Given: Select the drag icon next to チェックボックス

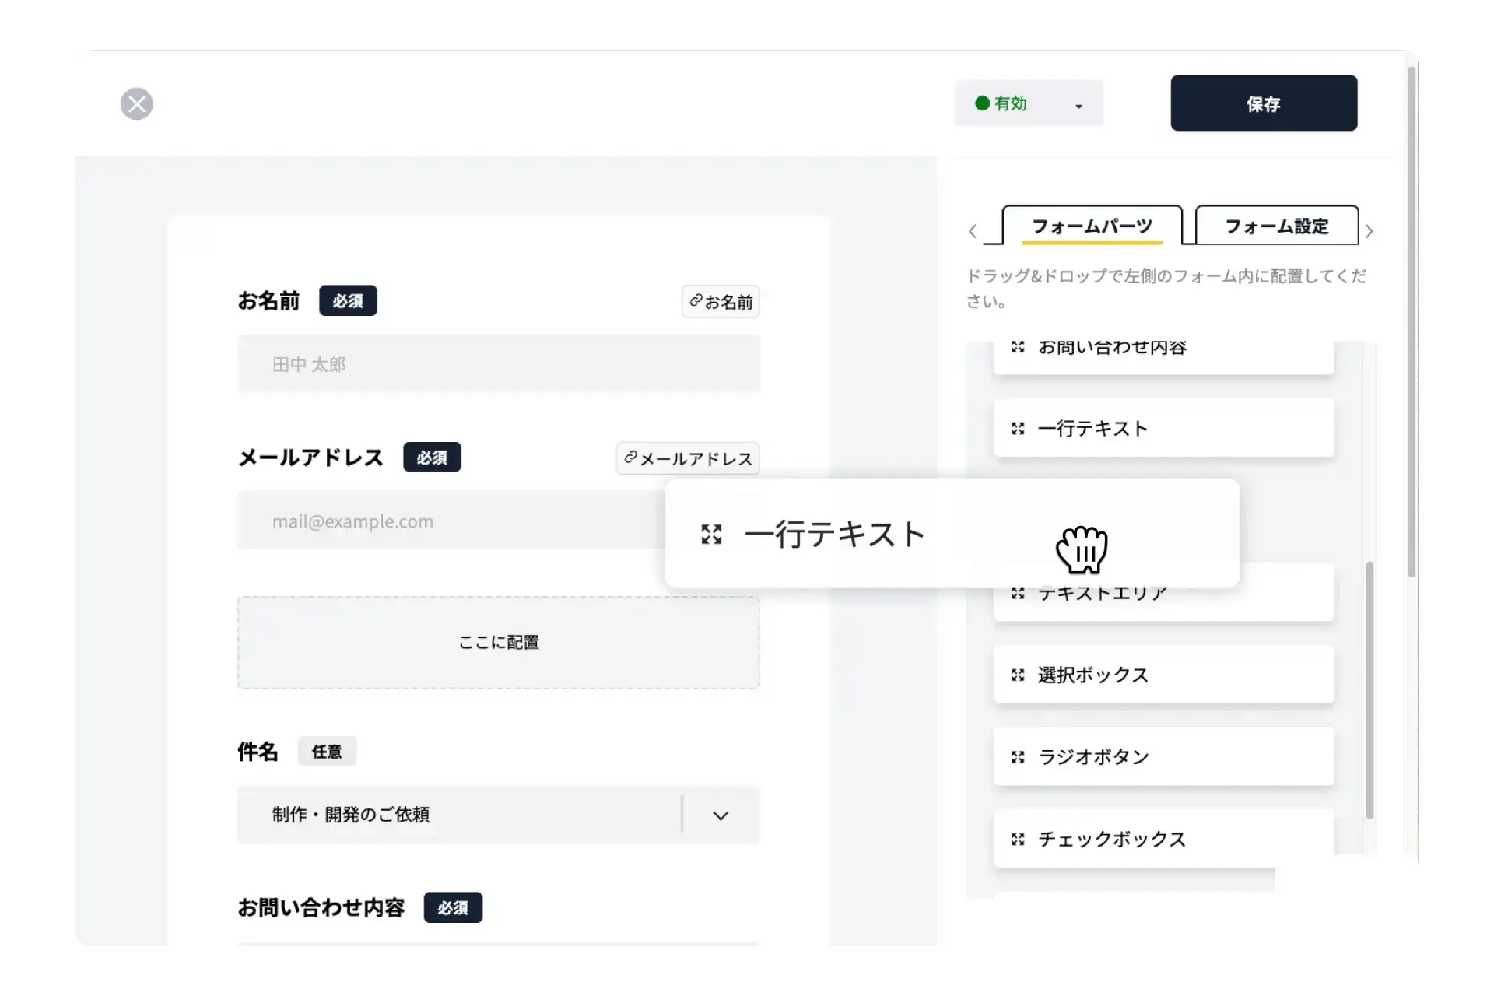Looking at the screenshot, I should (1019, 839).
